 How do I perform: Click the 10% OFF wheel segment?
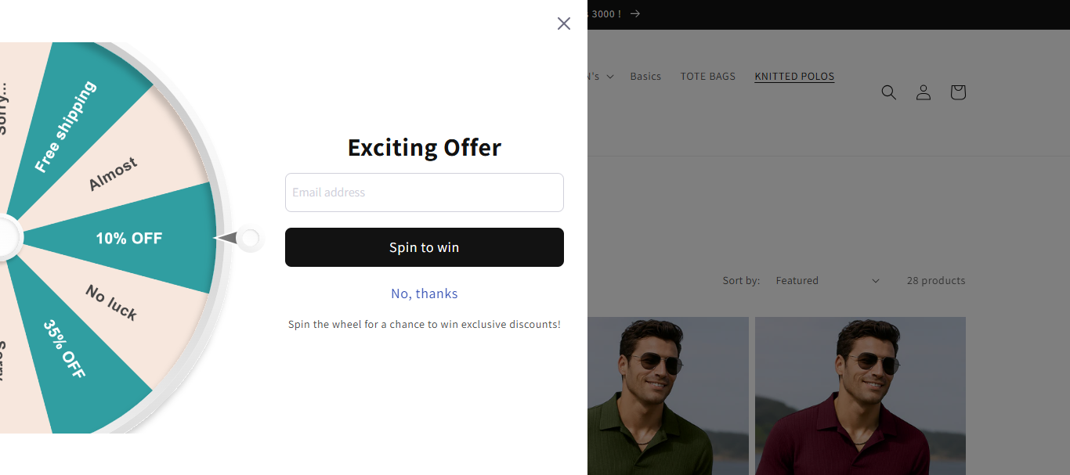click(x=129, y=238)
